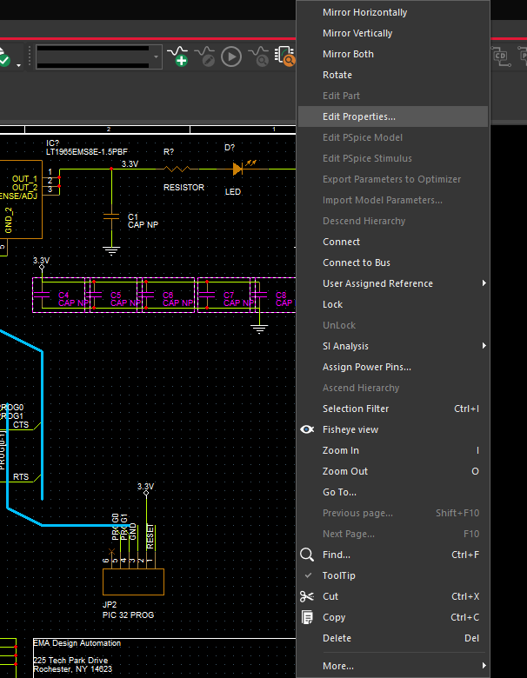The image size is (527, 678).
Task: Choose Connect to Bus option
Action: tap(393, 263)
